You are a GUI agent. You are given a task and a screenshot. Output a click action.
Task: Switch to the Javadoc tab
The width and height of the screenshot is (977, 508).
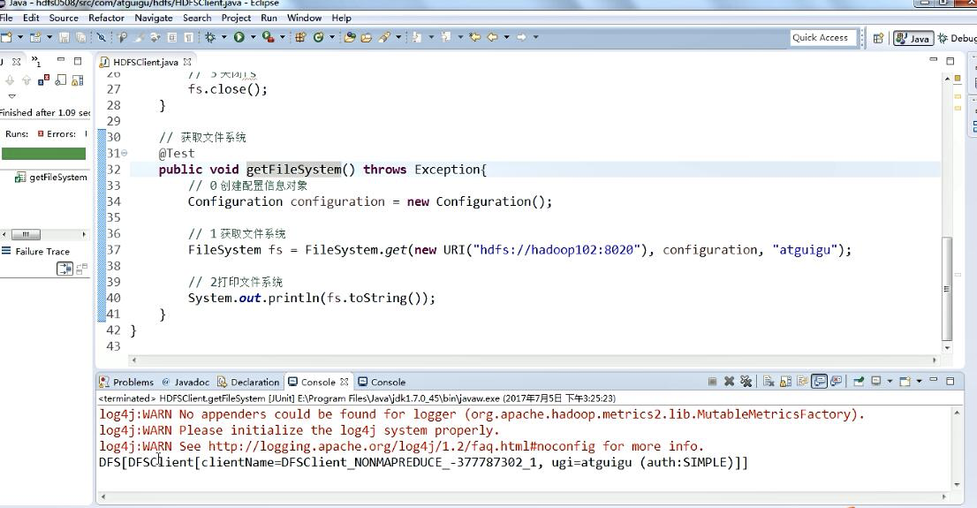click(186, 382)
